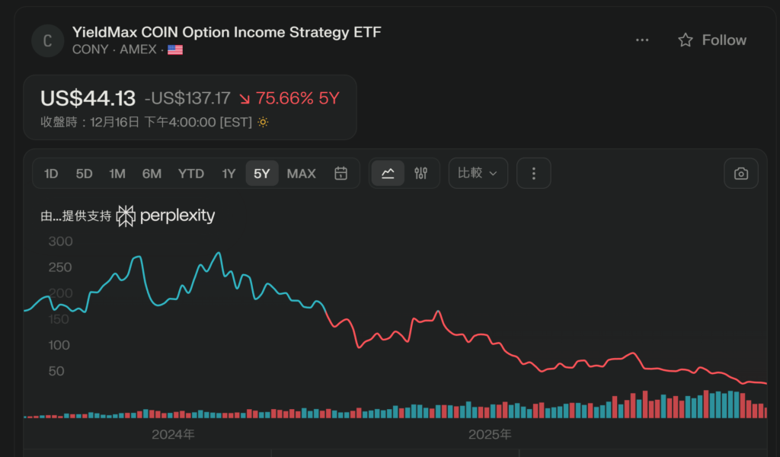Click the US flag icon
Screen dimensions: 780x457
tap(175, 50)
